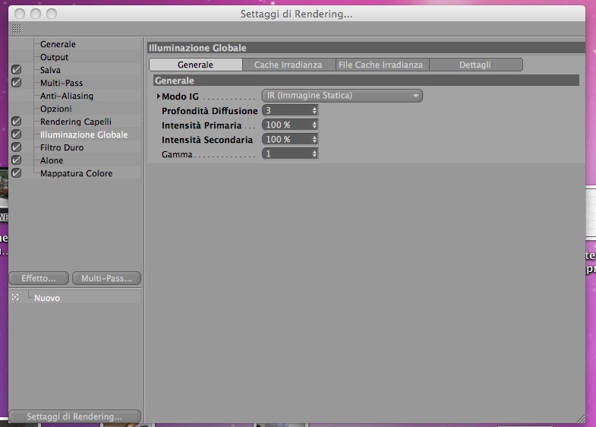Viewport: 596px width, 427px height.
Task: Open the Dettagli tab
Action: (x=475, y=65)
